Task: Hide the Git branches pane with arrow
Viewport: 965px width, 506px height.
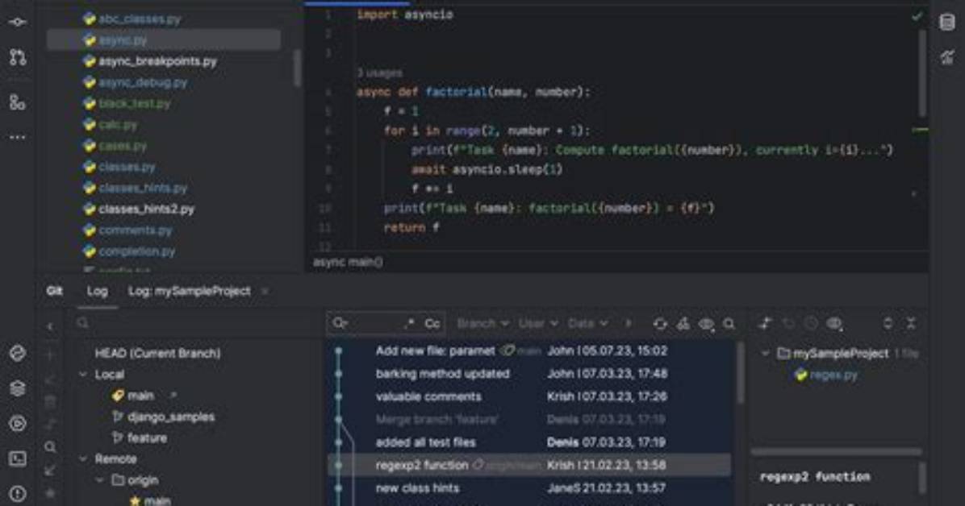Action: pos(51,326)
